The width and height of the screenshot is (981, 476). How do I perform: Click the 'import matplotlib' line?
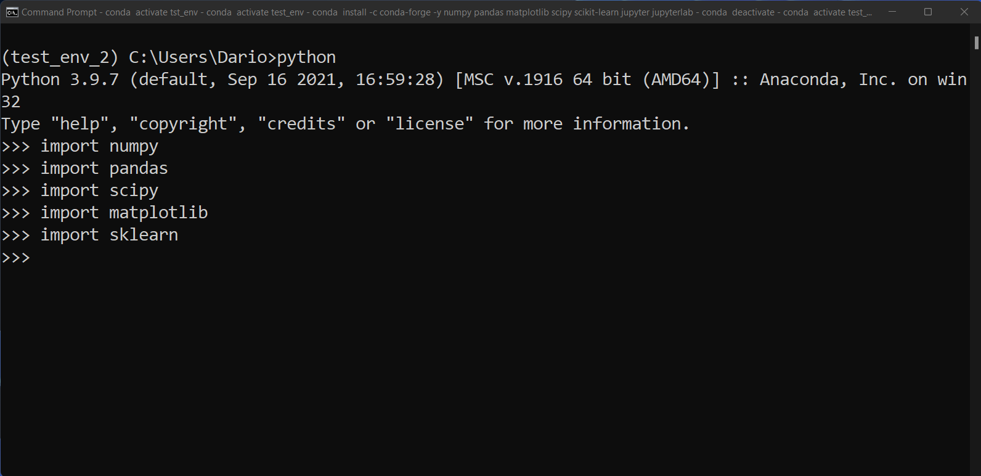(x=124, y=213)
